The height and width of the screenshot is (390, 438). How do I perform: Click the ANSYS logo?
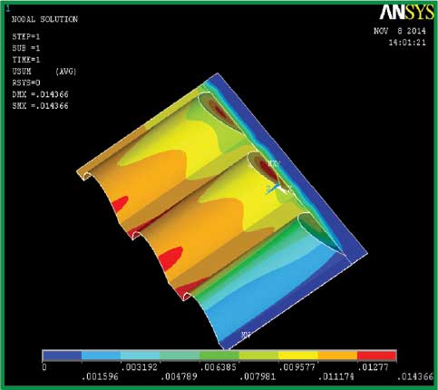coord(406,13)
